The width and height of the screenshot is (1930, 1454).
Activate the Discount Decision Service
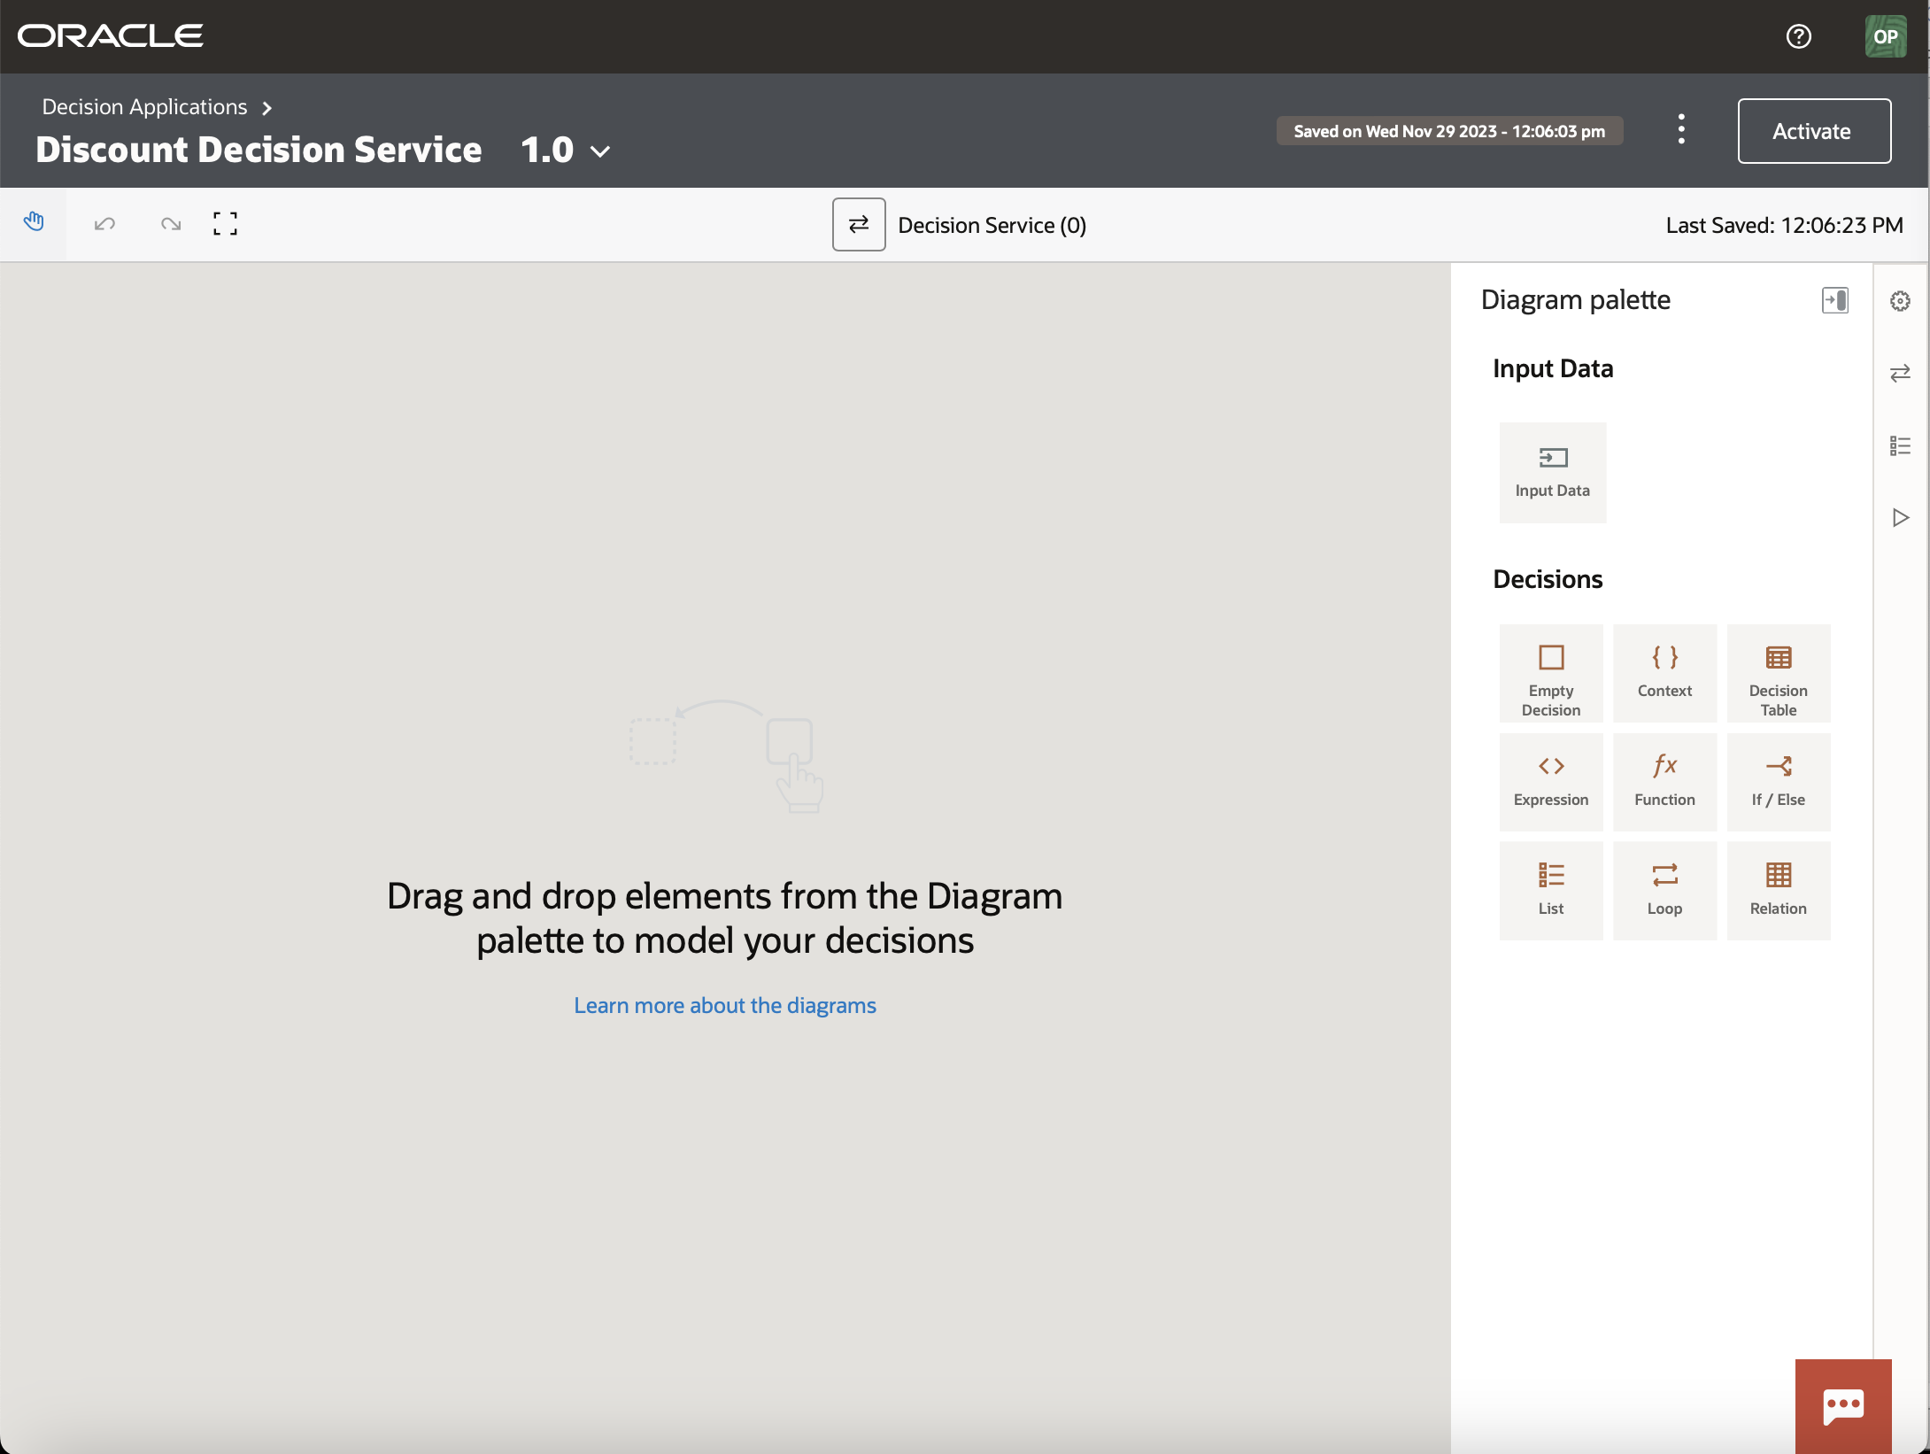(1813, 131)
